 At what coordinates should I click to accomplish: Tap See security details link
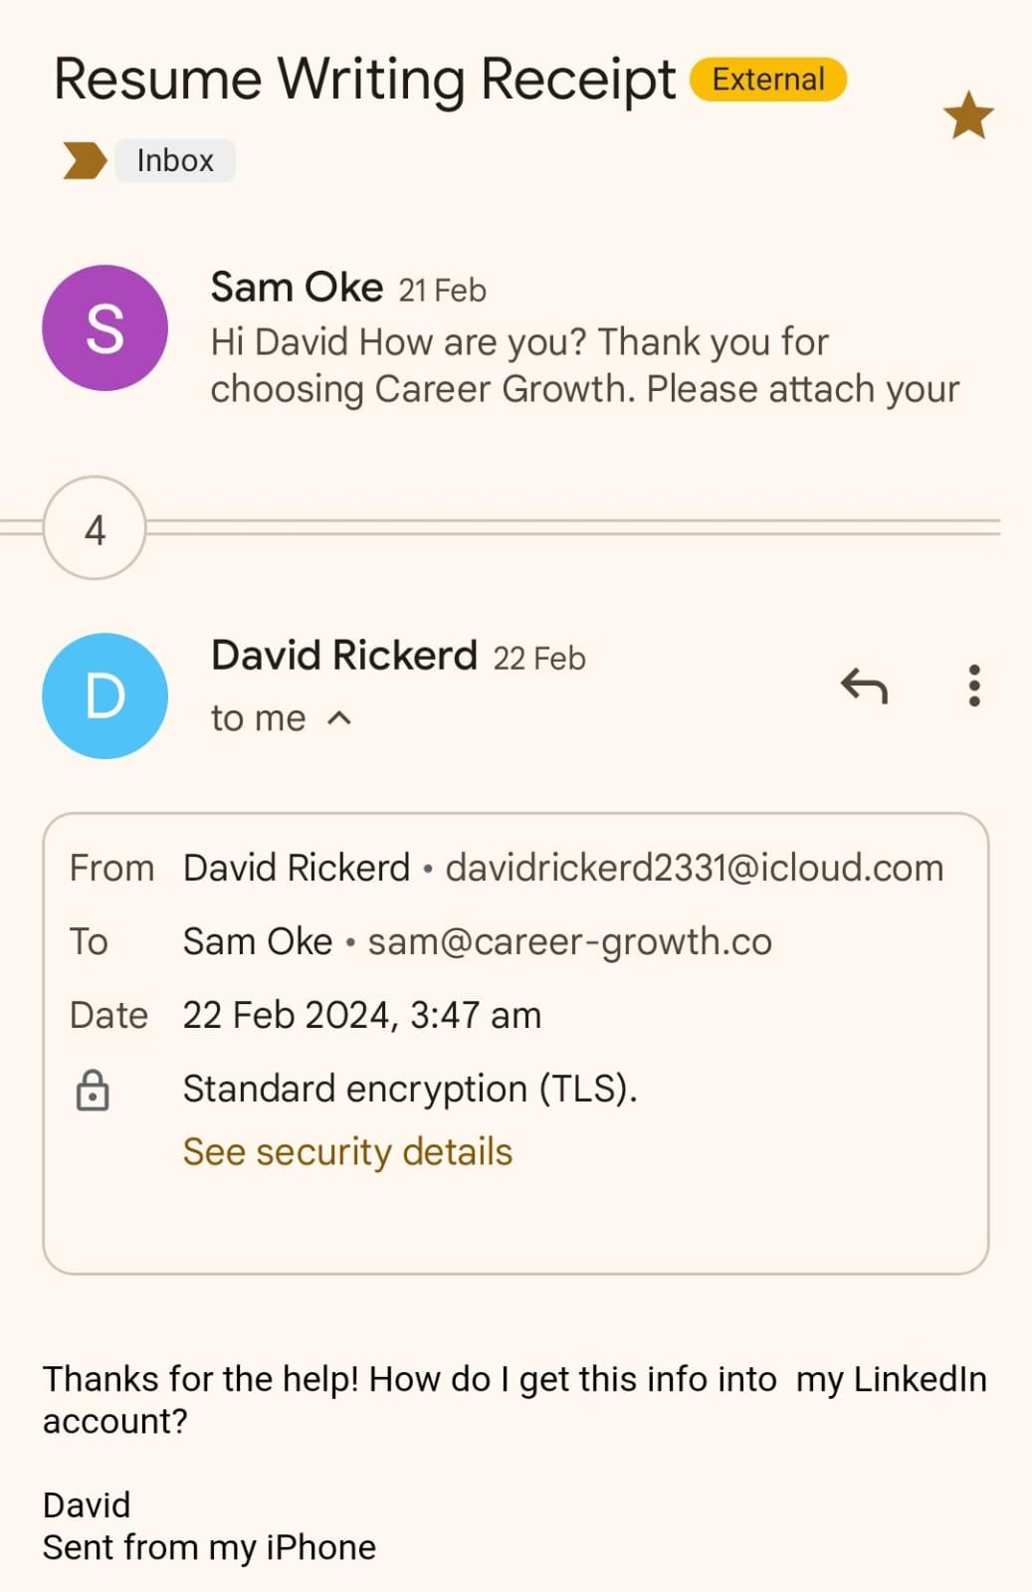tap(347, 1151)
